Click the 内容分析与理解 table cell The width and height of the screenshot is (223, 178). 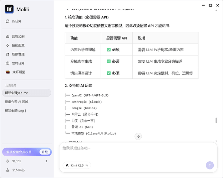pyautogui.click(x=83, y=50)
